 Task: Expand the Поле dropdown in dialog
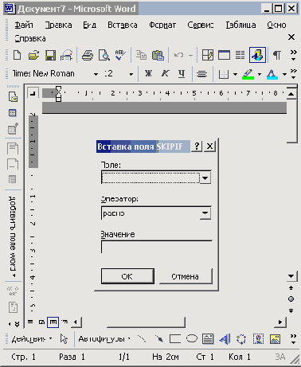205,178
